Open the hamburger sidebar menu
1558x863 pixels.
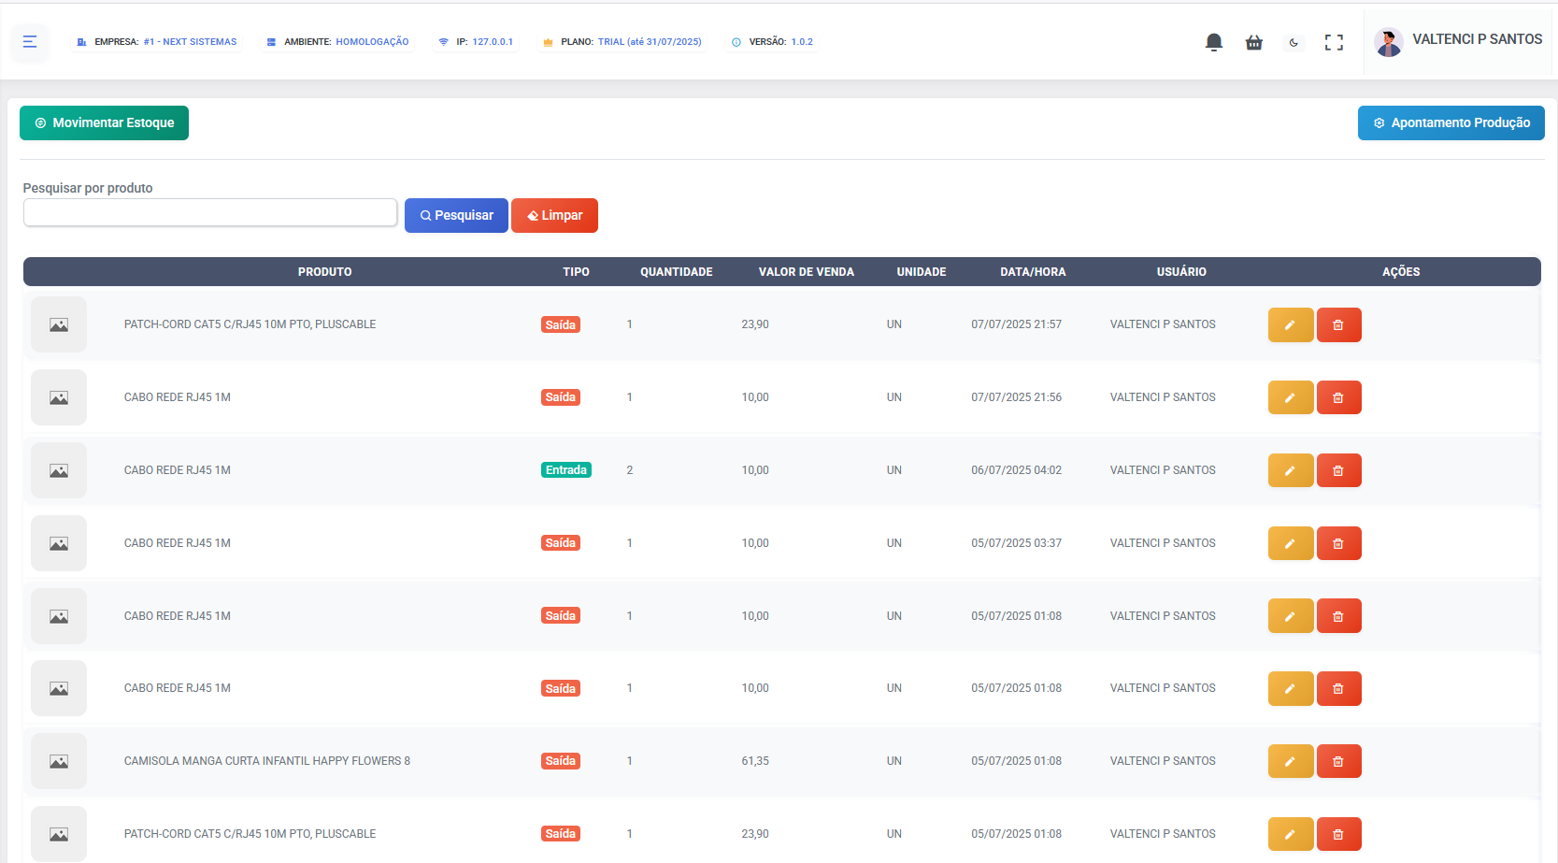pyautogui.click(x=30, y=42)
